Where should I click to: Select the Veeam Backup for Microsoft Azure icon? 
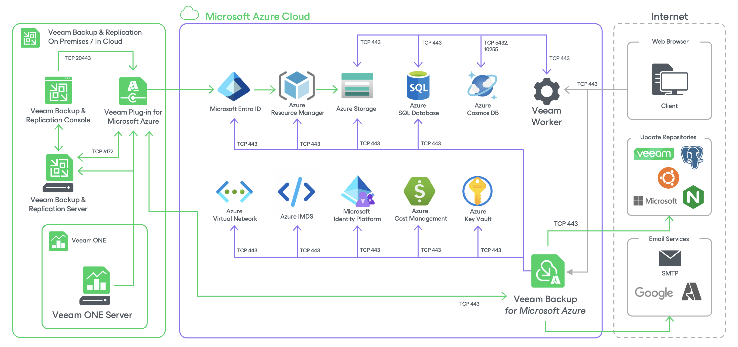[x=548, y=271]
